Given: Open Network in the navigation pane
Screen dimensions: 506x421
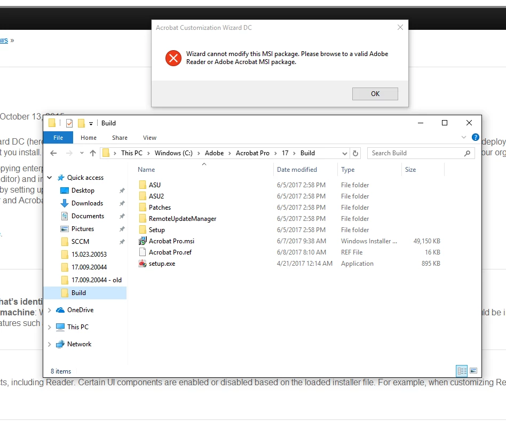Looking at the screenshot, I should [x=79, y=344].
